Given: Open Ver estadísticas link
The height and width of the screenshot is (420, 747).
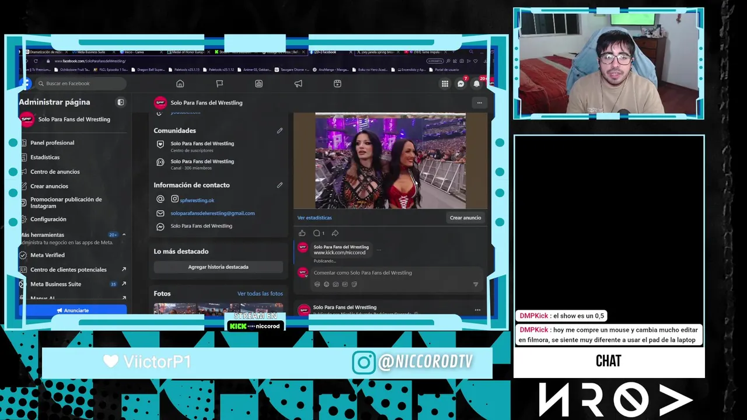Looking at the screenshot, I should click(x=315, y=218).
